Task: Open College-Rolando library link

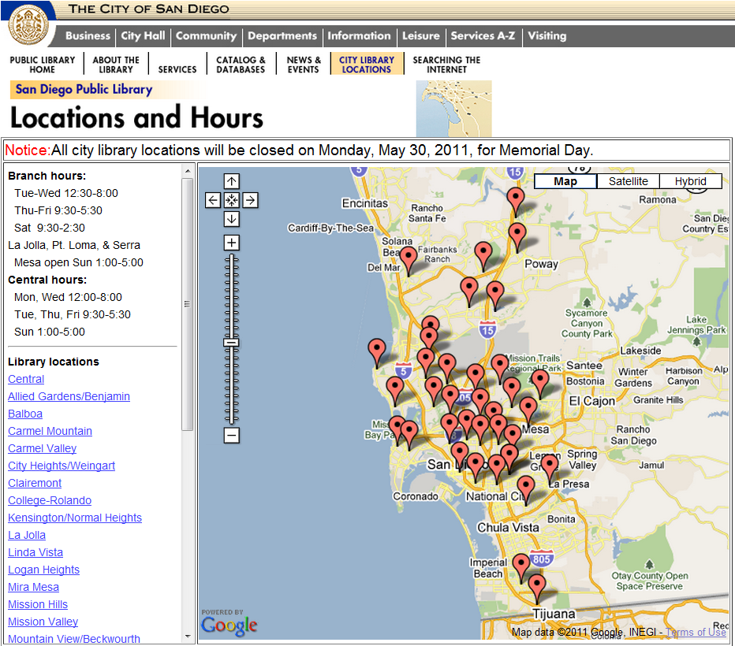Action: [50, 500]
